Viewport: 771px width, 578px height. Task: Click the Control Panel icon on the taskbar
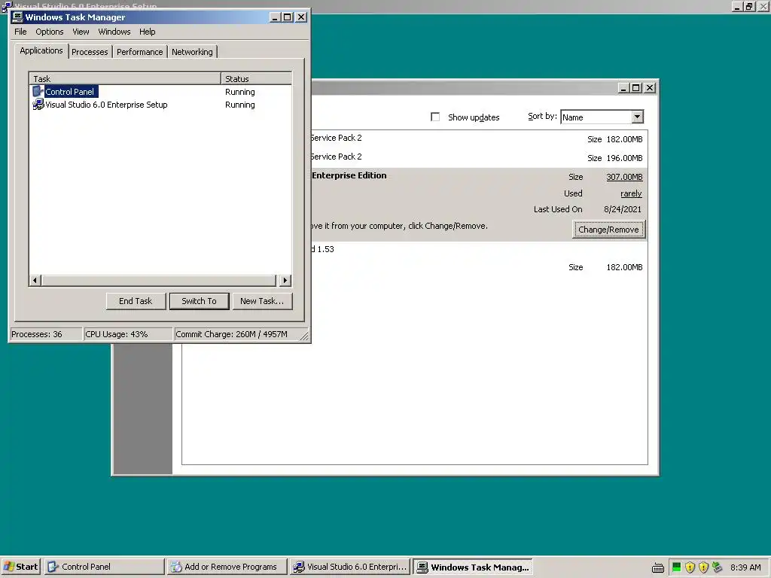tap(53, 567)
